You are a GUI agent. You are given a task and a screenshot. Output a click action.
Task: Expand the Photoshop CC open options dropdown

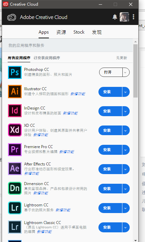click(x=126, y=72)
